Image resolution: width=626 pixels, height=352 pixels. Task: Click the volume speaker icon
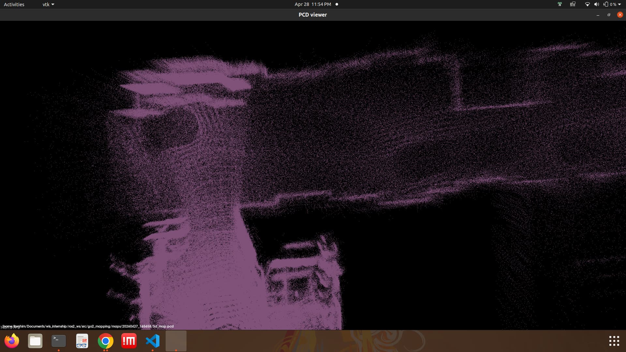pos(596,4)
